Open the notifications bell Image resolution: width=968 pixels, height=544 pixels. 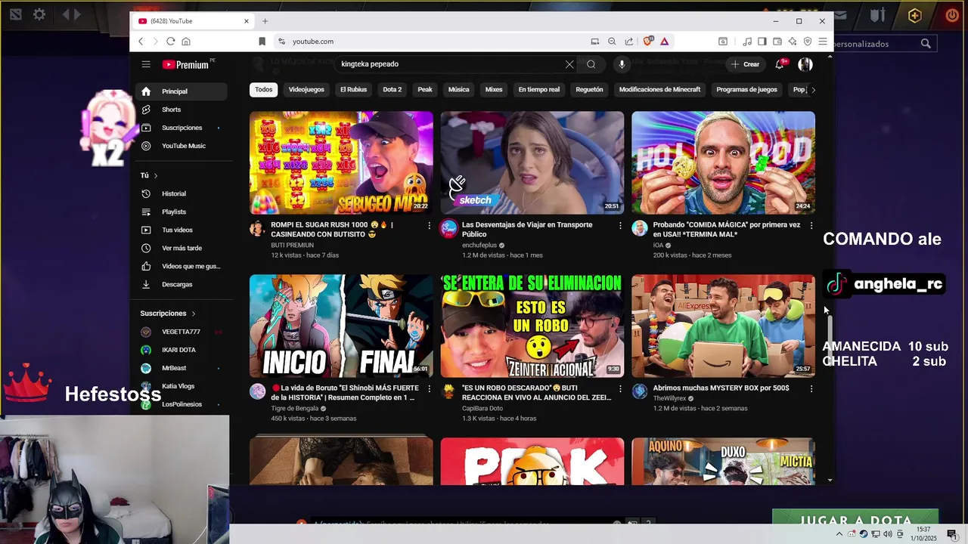click(780, 64)
